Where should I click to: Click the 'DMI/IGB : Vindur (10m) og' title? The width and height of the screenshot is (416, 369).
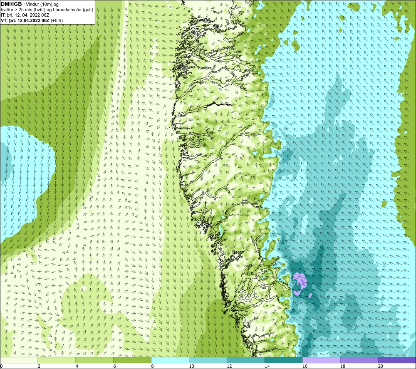tap(30, 4)
